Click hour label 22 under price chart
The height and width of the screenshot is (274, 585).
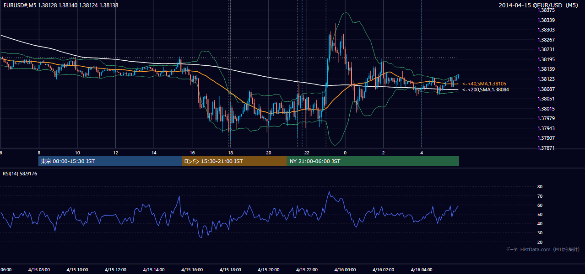[307, 153]
